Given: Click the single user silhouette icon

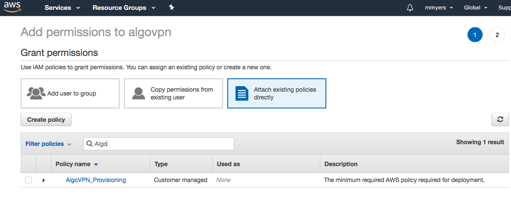Looking at the screenshot, I should (139, 93).
